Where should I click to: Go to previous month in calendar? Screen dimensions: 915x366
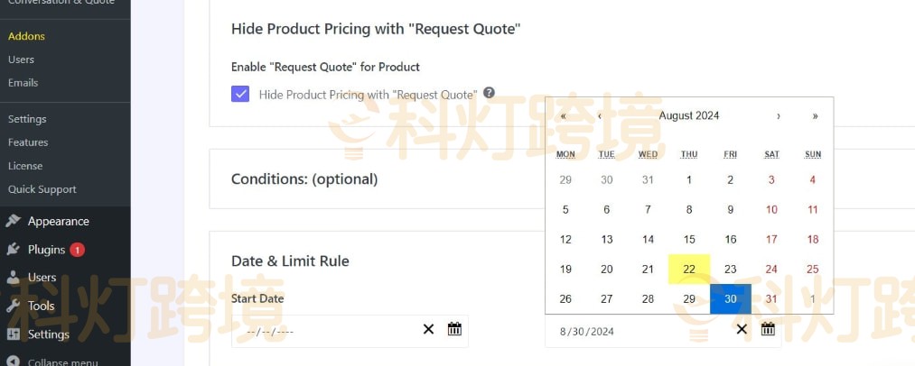[600, 116]
